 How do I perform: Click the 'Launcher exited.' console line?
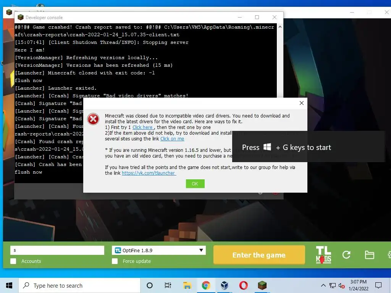point(55,88)
